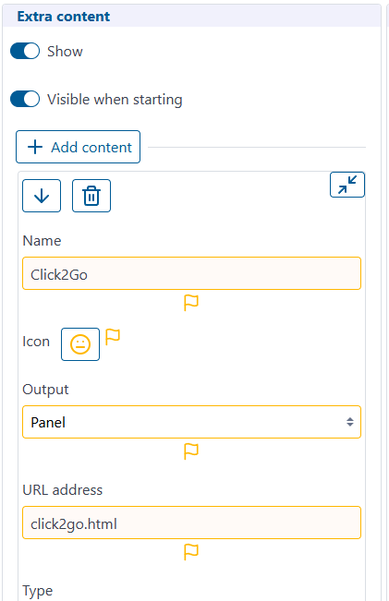The height and width of the screenshot is (601, 389).
Task: Click the Show label text
Action: pyautogui.click(x=65, y=52)
